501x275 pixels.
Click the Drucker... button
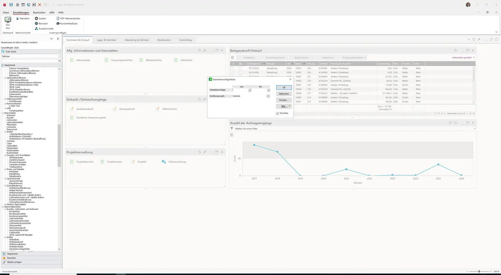[x=284, y=100]
